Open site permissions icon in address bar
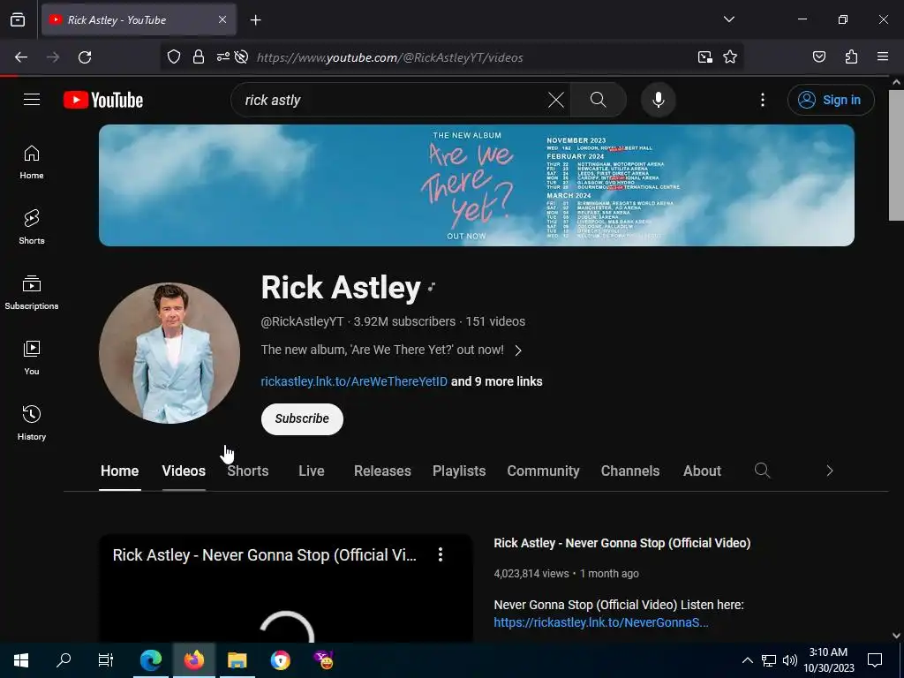This screenshot has height=678, width=904. (x=223, y=56)
